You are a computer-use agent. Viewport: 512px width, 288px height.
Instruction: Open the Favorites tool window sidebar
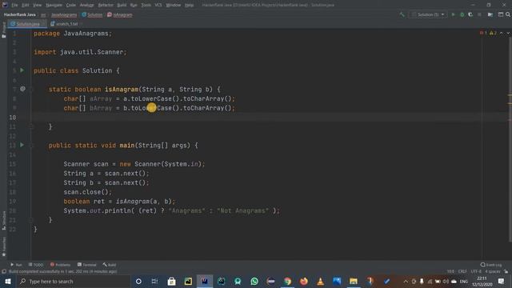[3, 247]
